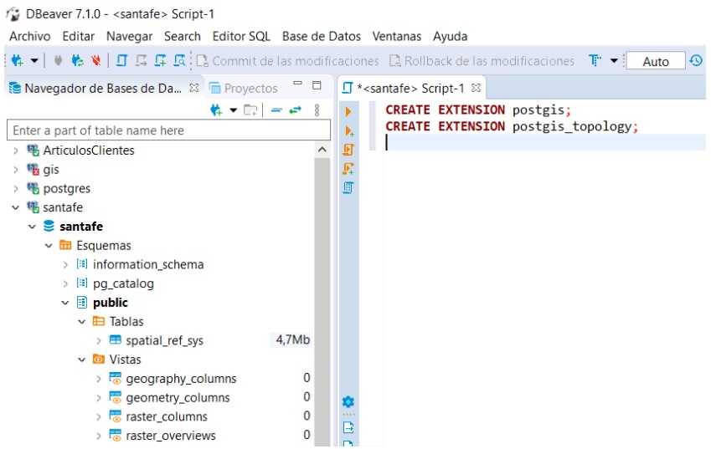The image size is (711, 449).
Task: Click the explain execution plan icon
Action: (348, 188)
